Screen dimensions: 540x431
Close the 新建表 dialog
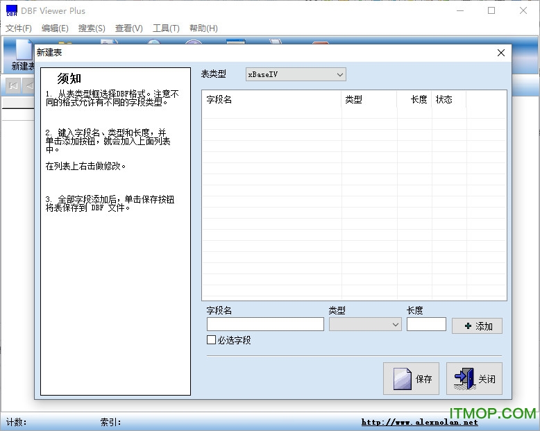pyautogui.click(x=501, y=53)
